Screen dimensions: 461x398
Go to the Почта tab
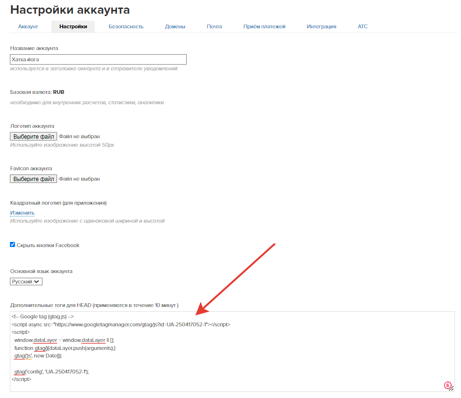coord(214,26)
